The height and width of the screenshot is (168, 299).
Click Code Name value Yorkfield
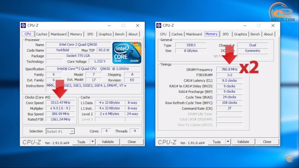click(63, 50)
